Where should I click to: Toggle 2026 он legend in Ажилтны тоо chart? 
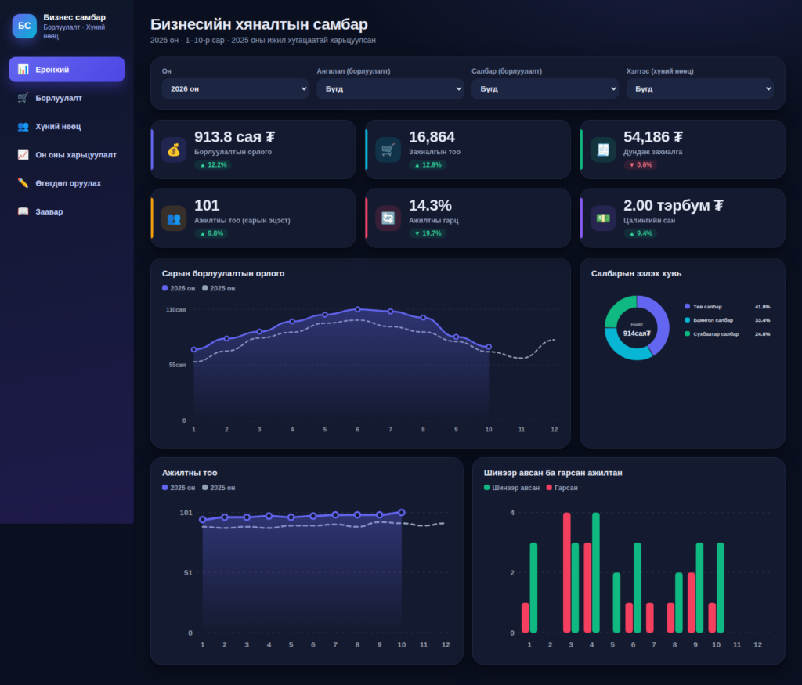[179, 488]
